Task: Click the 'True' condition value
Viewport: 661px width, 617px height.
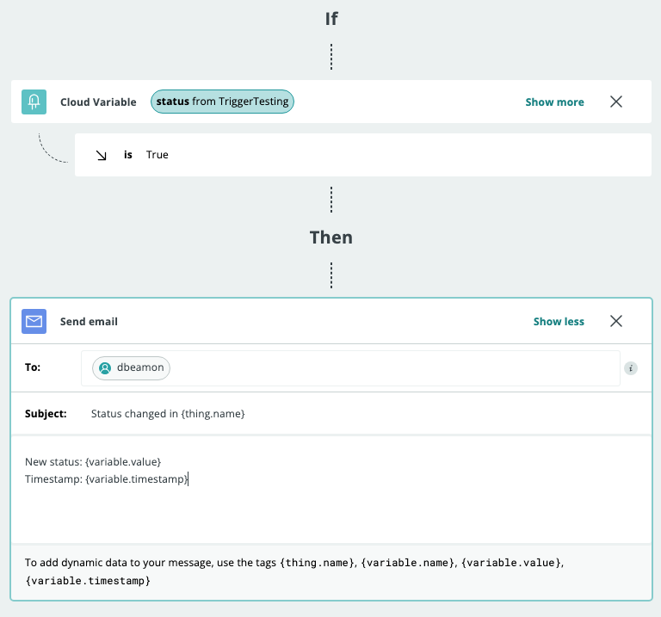Action: (158, 155)
